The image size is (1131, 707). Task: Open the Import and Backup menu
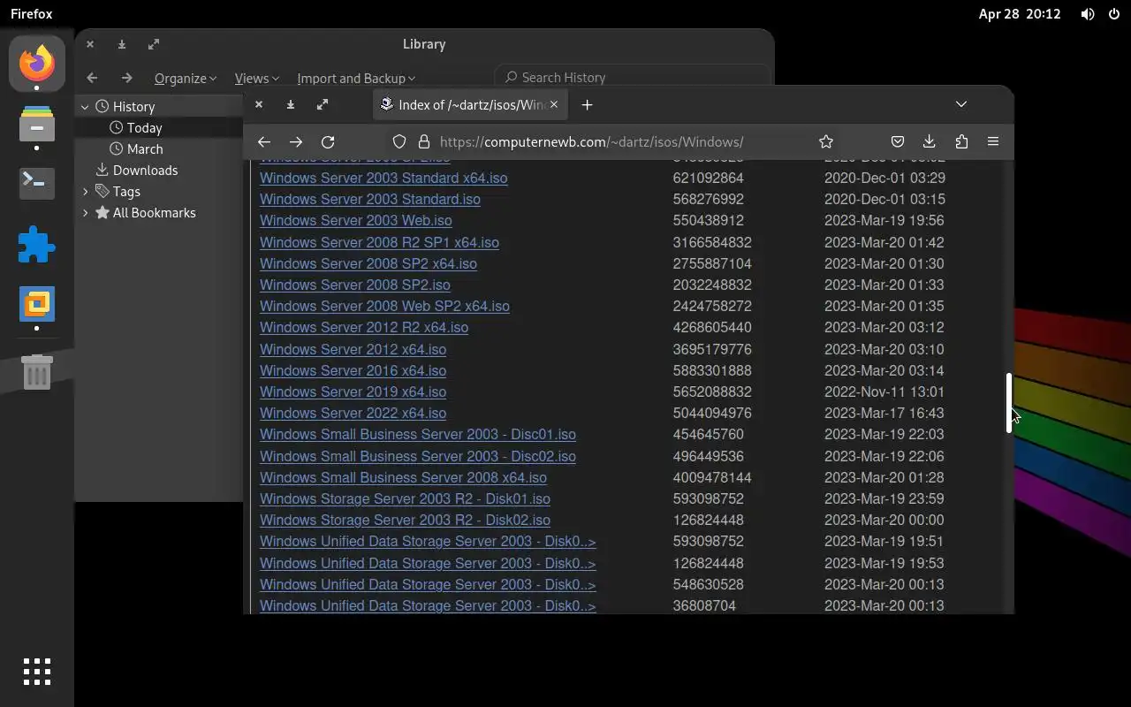(x=356, y=78)
